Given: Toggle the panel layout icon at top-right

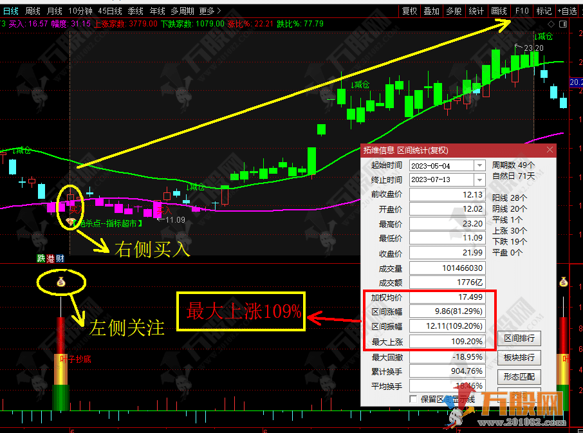Looking at the screenshot, I should point(563,24).
